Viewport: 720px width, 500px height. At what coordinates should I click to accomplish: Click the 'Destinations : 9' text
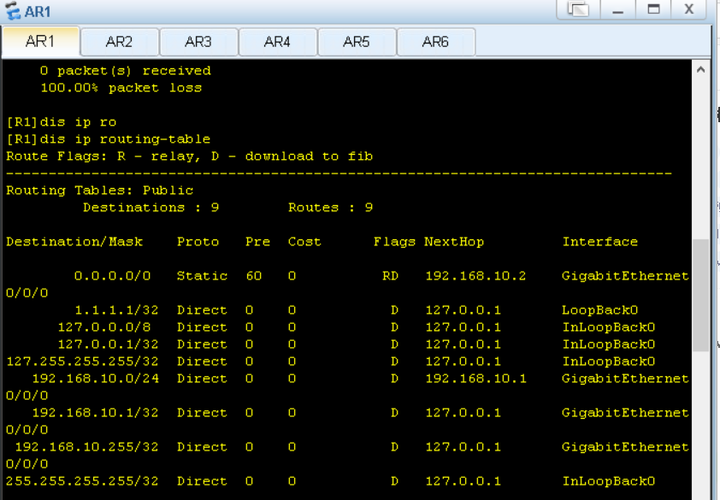151,208
